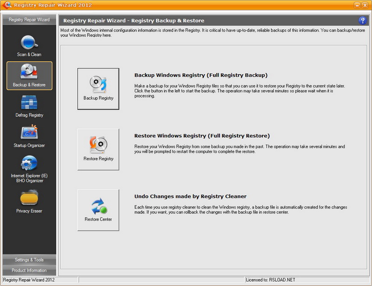Click the blue help question mark icon

coord(362,20)
